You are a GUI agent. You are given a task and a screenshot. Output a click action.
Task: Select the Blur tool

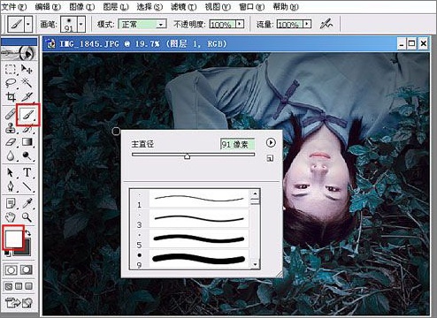(x=11, y=155)
